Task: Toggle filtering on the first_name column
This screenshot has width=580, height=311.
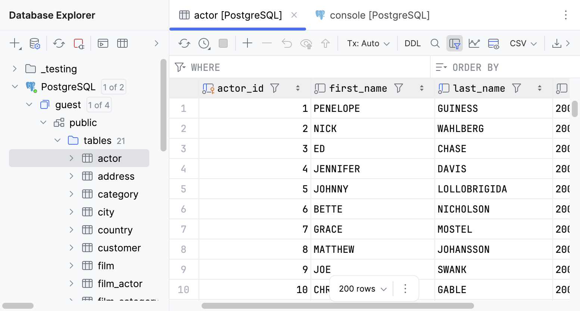Action: point(399,88)
